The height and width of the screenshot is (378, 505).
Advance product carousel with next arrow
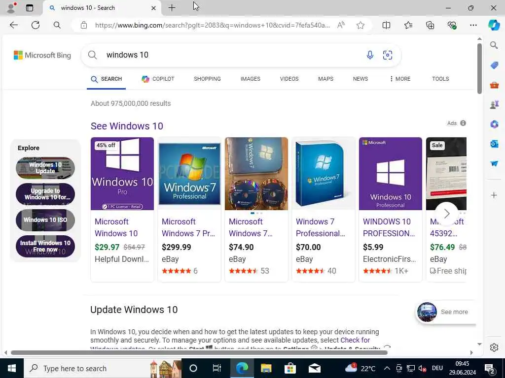447,214
